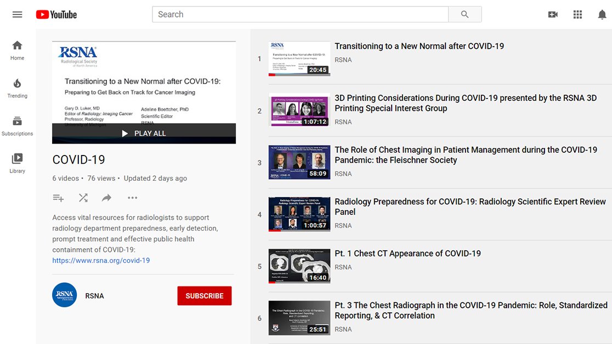Open the rsna.org/covid-19 link
Image resolution: width=612 pixels, height=344 pixels.
pos(101,260)
